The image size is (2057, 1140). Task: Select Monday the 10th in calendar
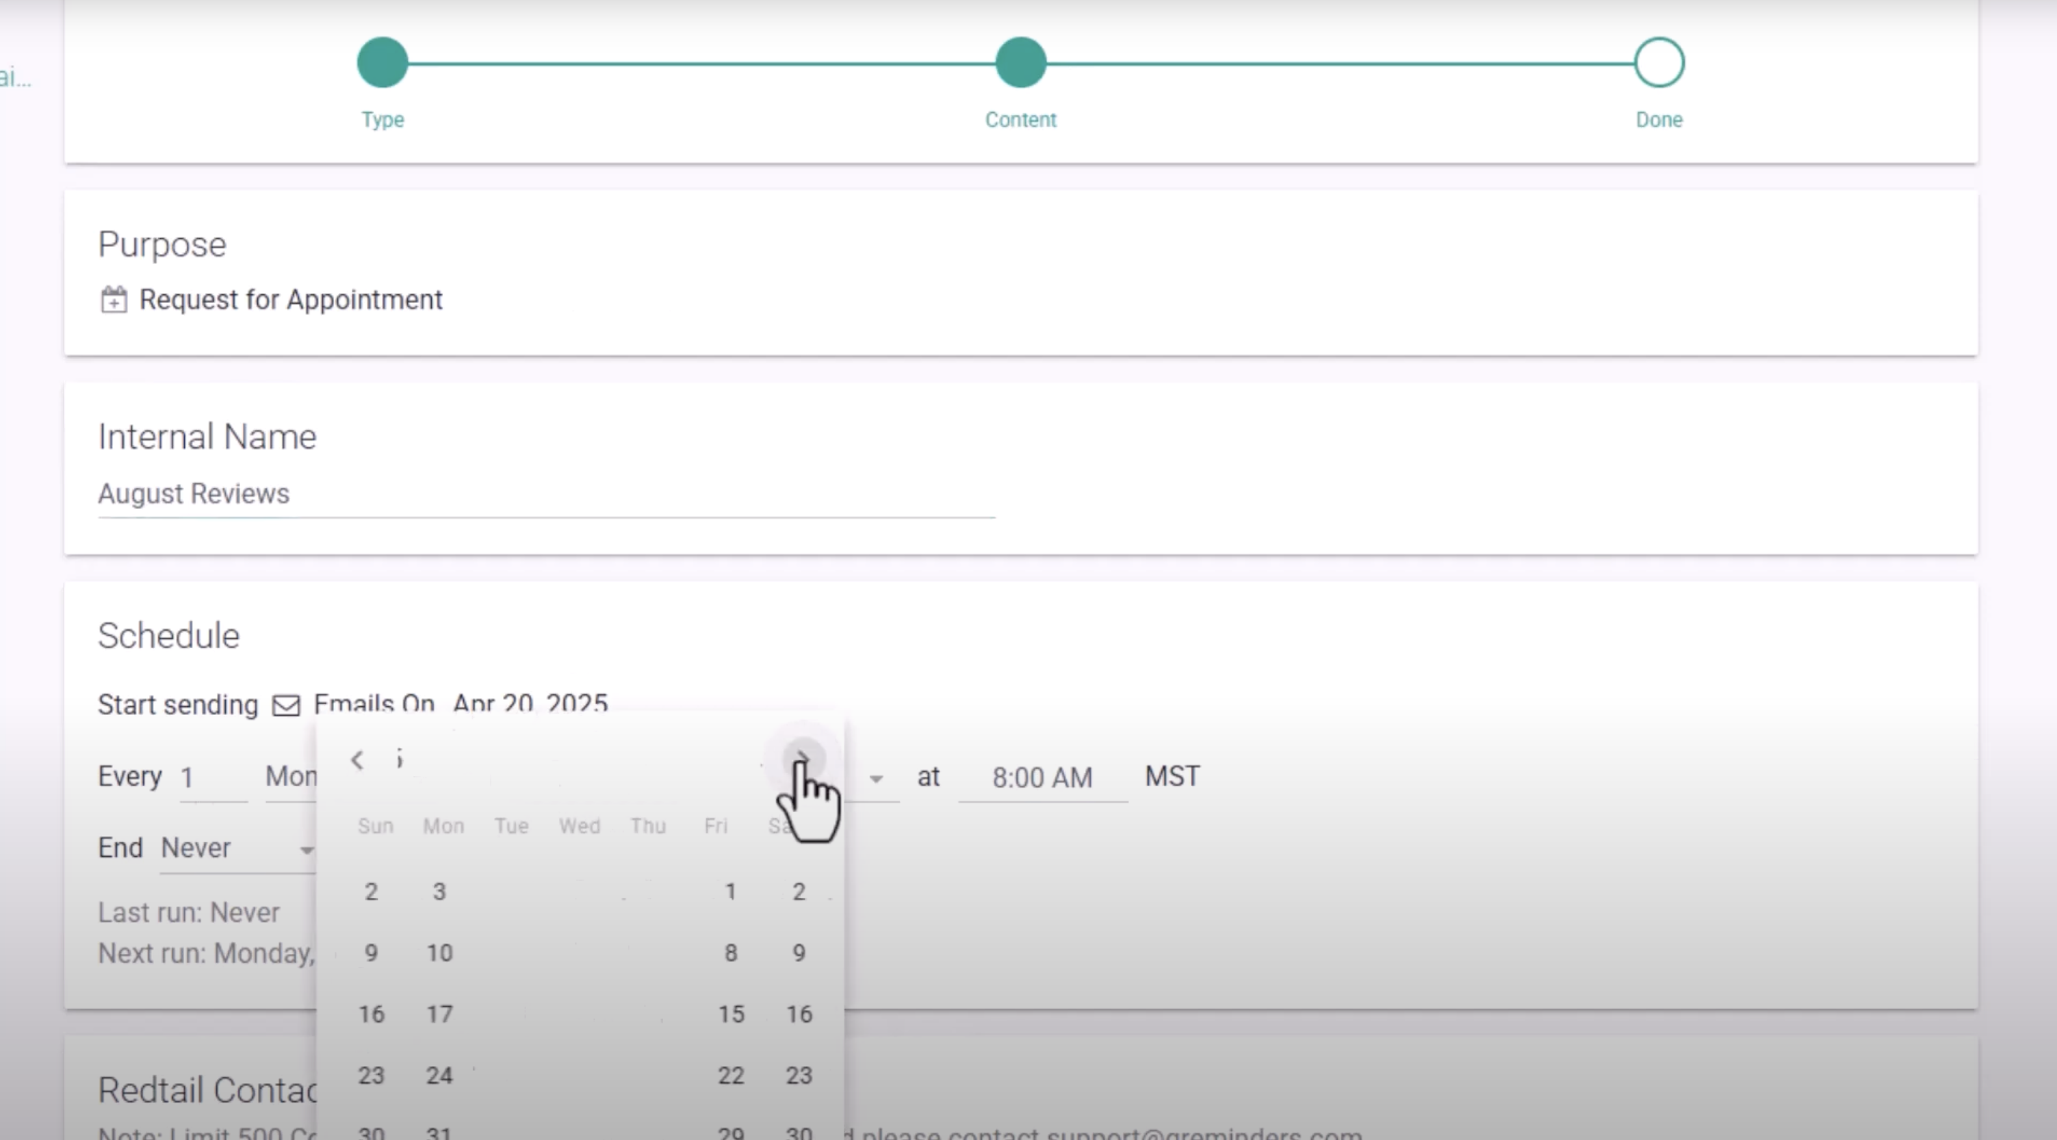(x=439, y=953)
